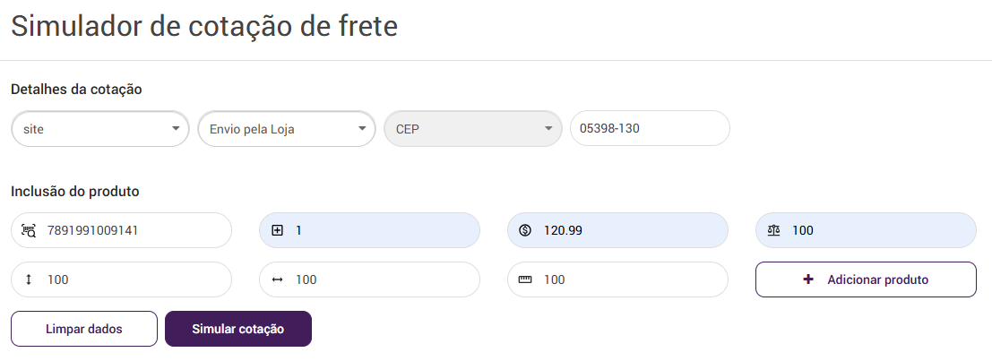Viewport: 992px width, 361px height.
Task: Focus the CEP field showing 05398-130
Action: click(x=650, y=128)
